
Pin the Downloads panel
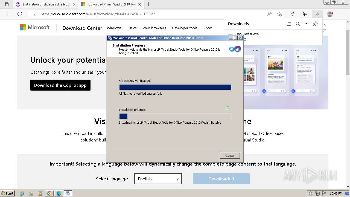(315, 24)
